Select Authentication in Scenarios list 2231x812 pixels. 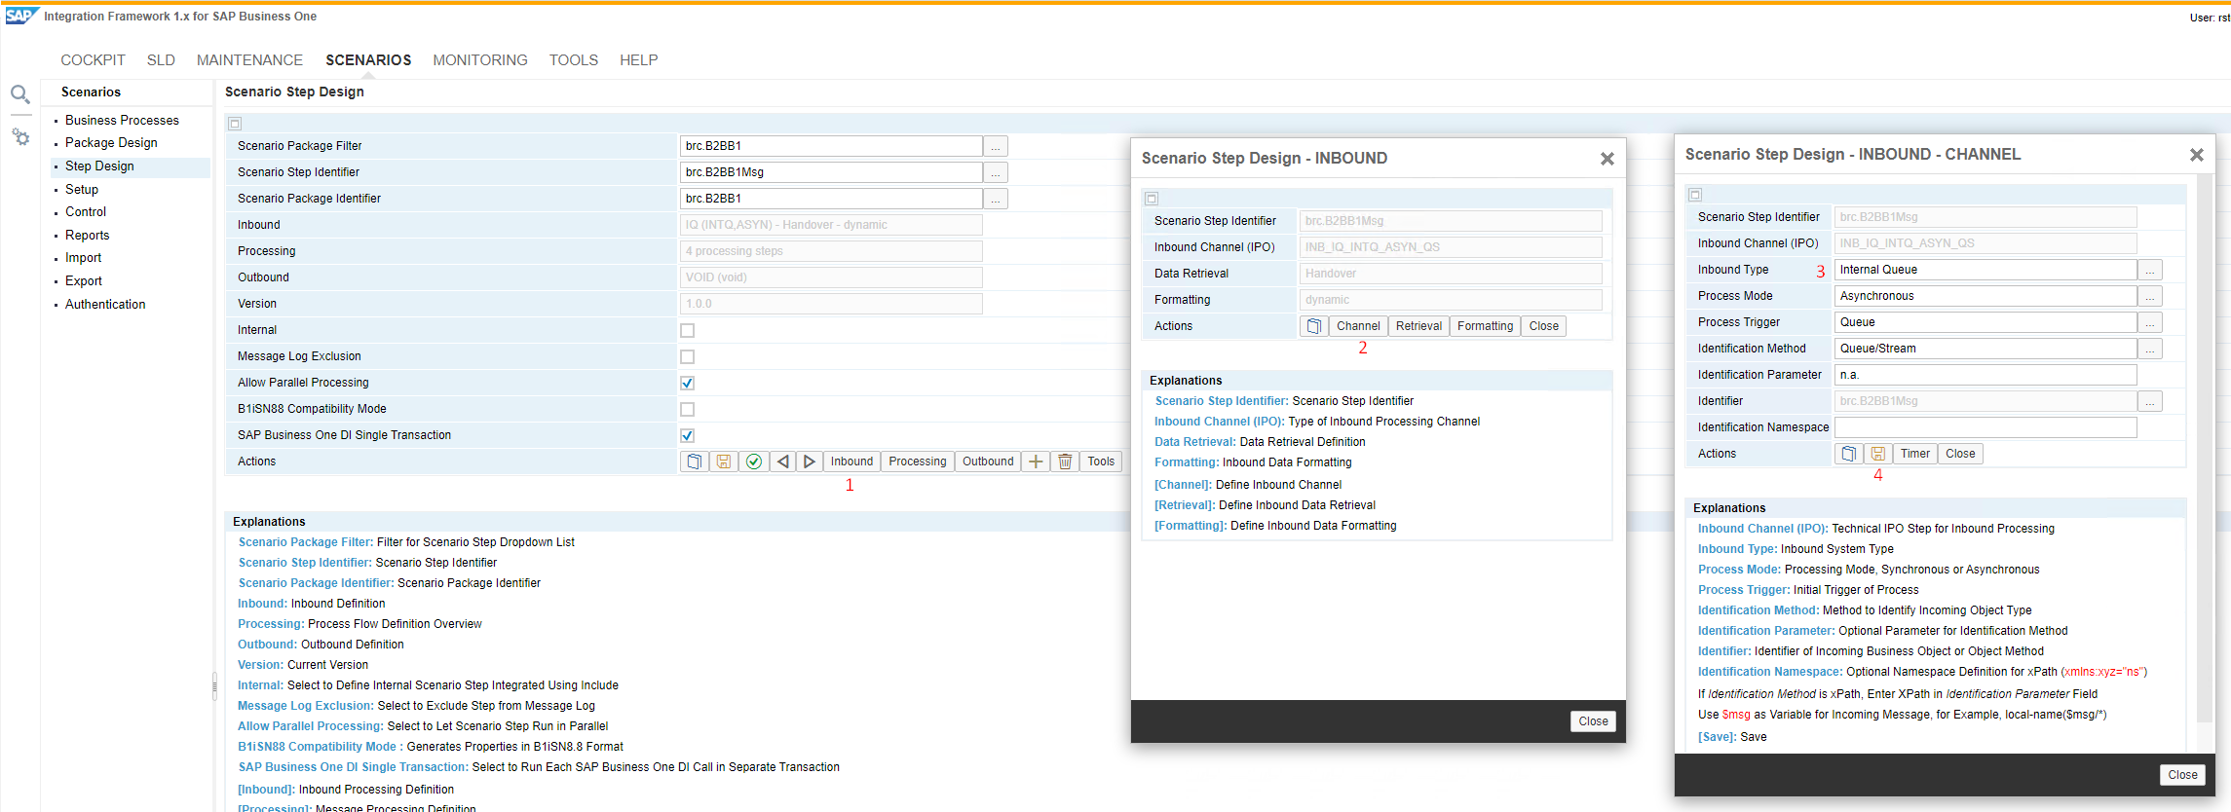click(x=105, y=305)
